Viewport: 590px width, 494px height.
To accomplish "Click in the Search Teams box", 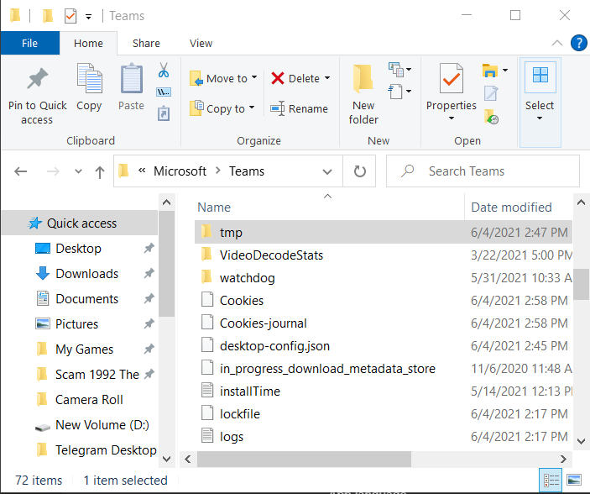I will click(483, 171).
